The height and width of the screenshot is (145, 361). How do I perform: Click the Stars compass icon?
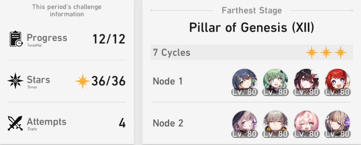click(x=15, y=81)
